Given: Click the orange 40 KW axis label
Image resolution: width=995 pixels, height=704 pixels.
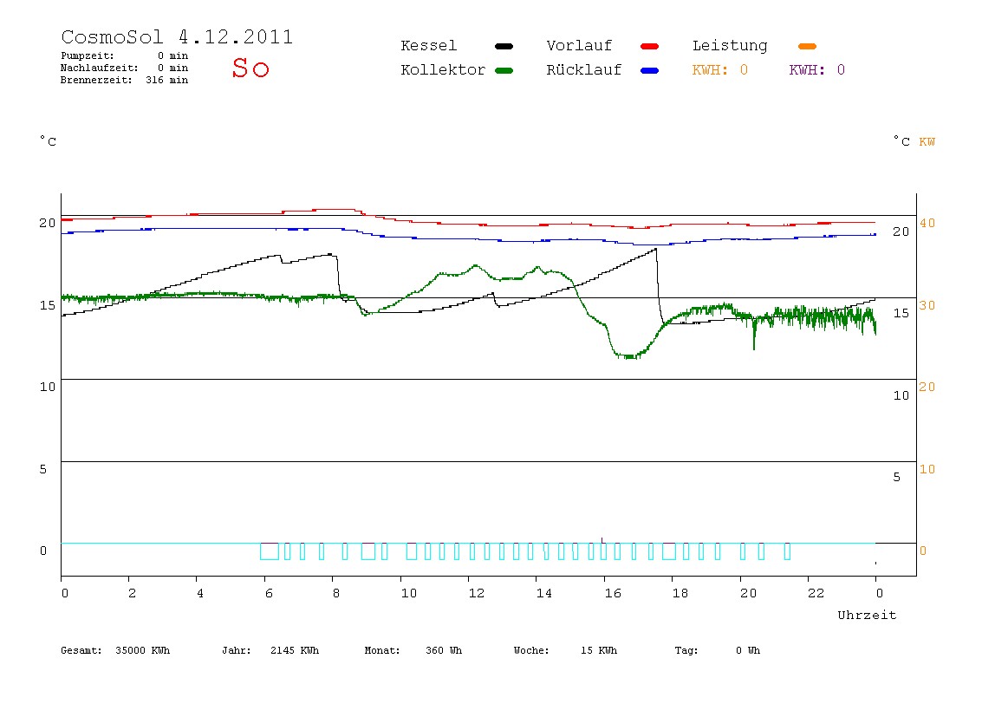Looking at the screenshot, I should 927,223.
